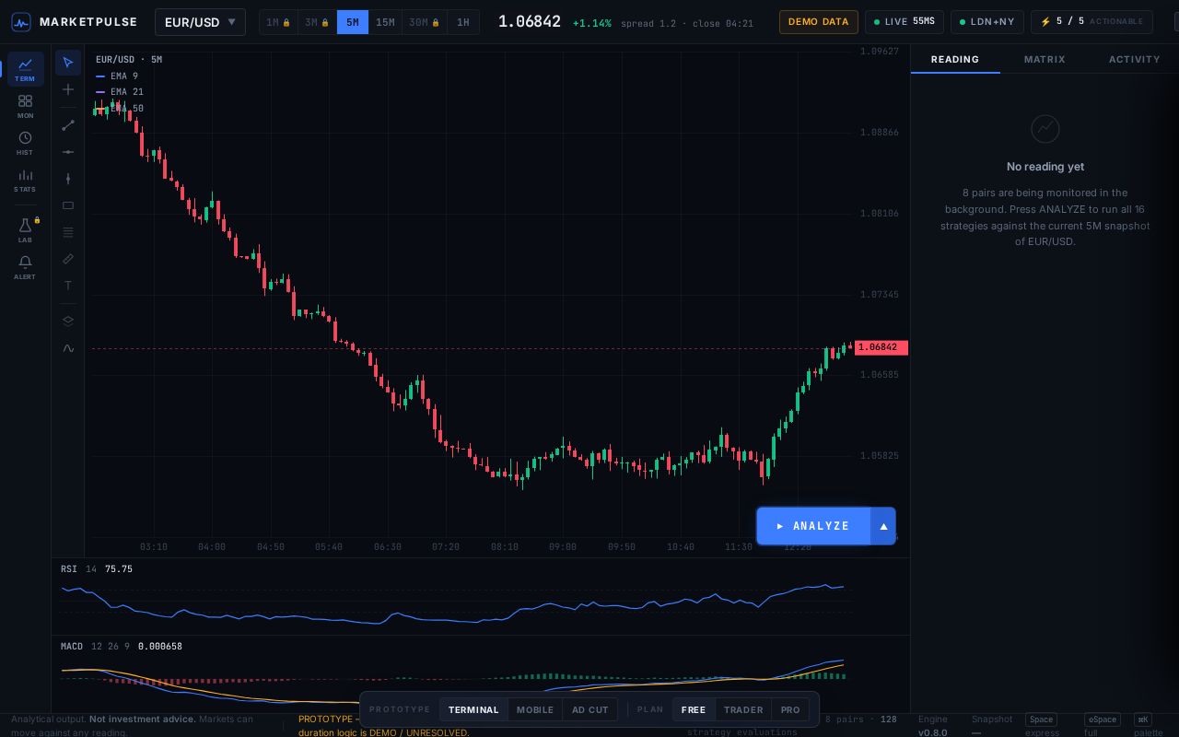
Task: Click the 'spread 1.2 · close 04:21' text
Action: [x=687, y=23]
